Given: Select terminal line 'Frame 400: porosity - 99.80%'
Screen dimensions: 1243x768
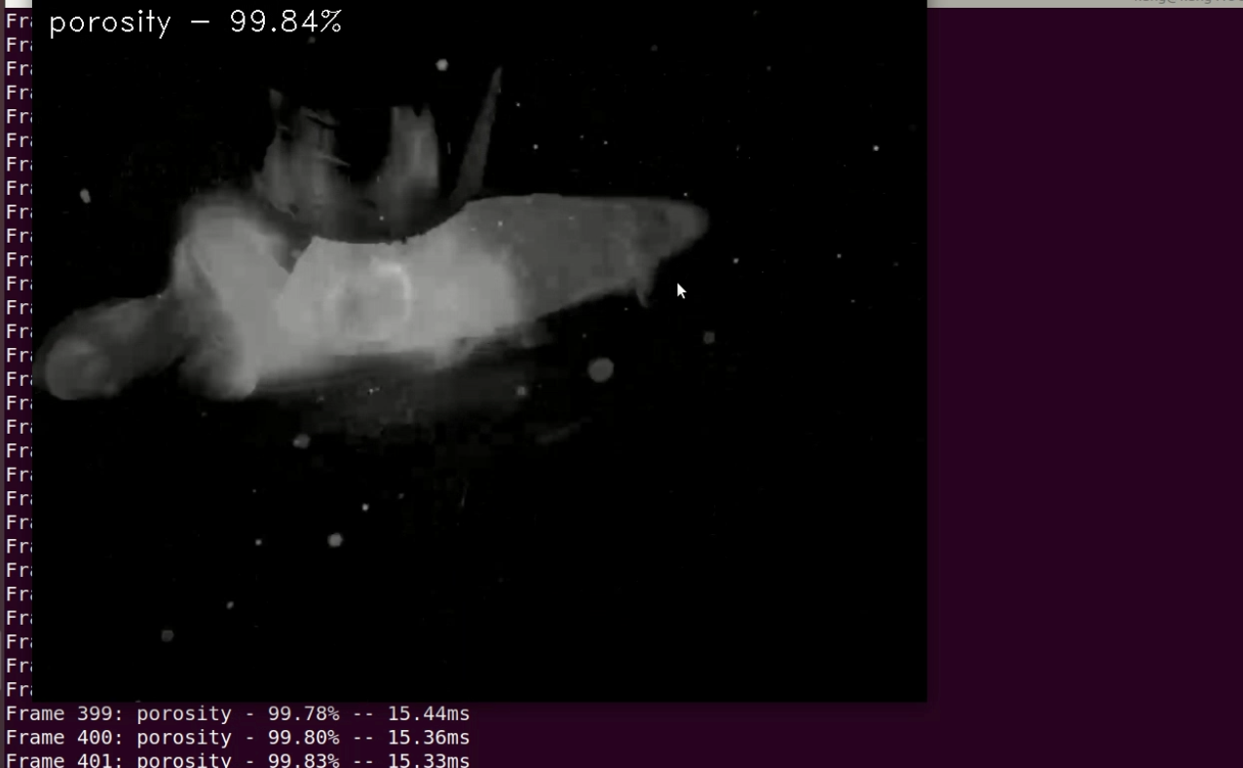Looking at the screenshot, I should [238, 738].
